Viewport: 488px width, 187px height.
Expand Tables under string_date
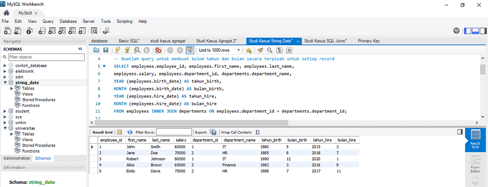coord(12,88)
